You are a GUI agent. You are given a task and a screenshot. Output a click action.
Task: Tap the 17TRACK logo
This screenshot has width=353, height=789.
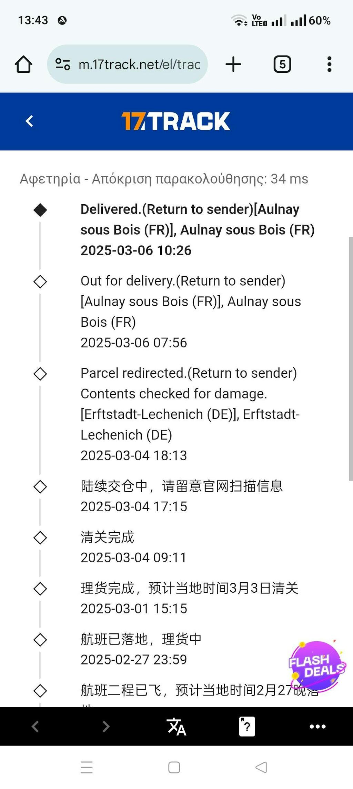click(176, 121)
